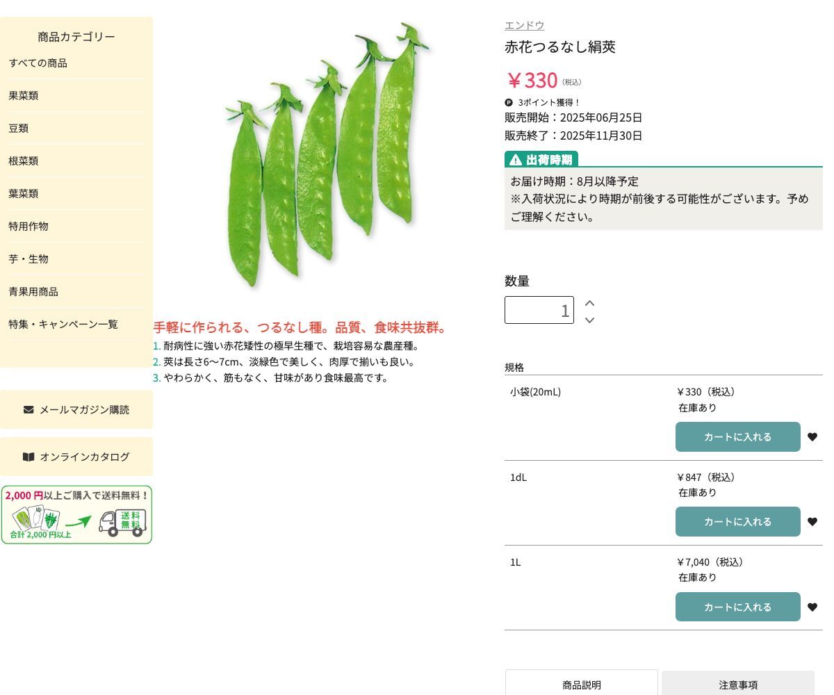Screen dimensions: 834x695
Task: Click the warning triangle icon beside 出荷時期
Action: (x=515, y=159)
